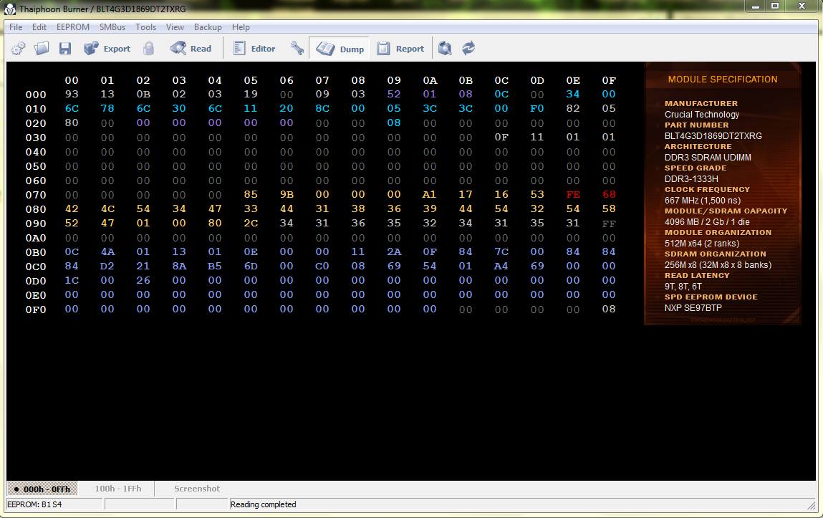The image size is (823, 518).
Task: Click byte 4A in row 0B0
Action: 107,251
